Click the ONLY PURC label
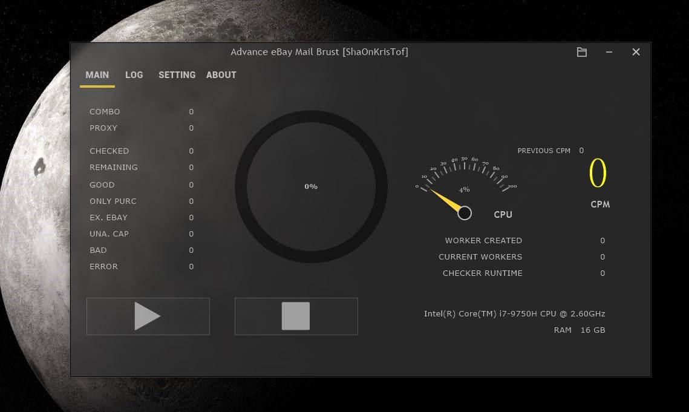 (113, 201)
